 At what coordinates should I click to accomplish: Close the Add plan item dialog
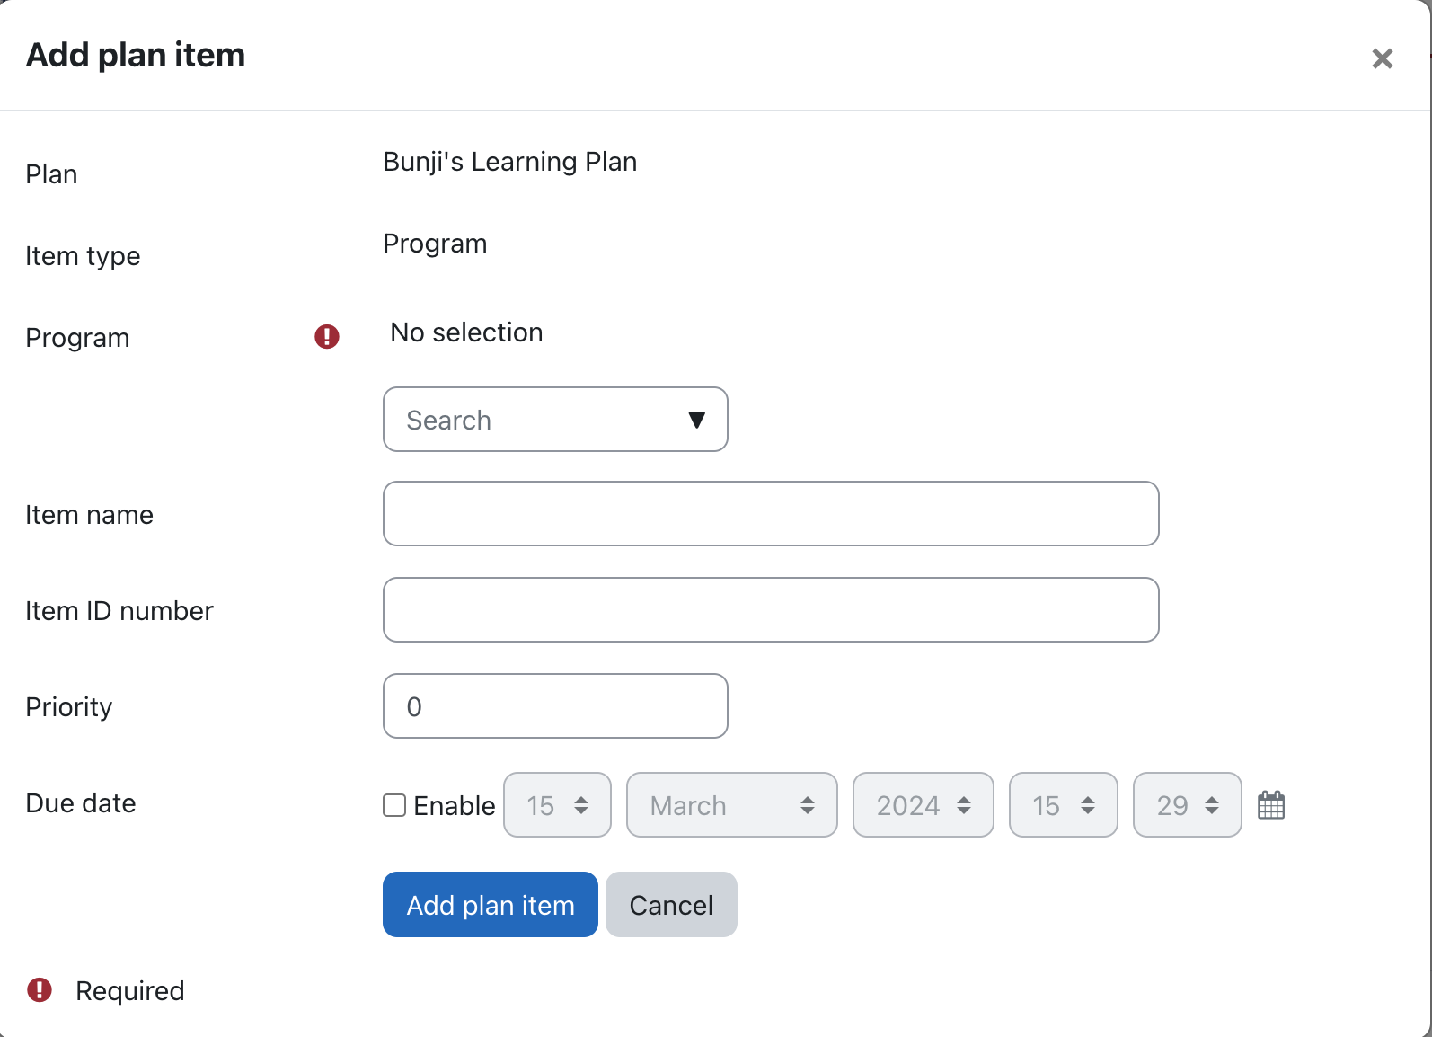point(1382,58)
